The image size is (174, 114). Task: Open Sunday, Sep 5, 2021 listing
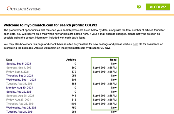tap(19, 64)
